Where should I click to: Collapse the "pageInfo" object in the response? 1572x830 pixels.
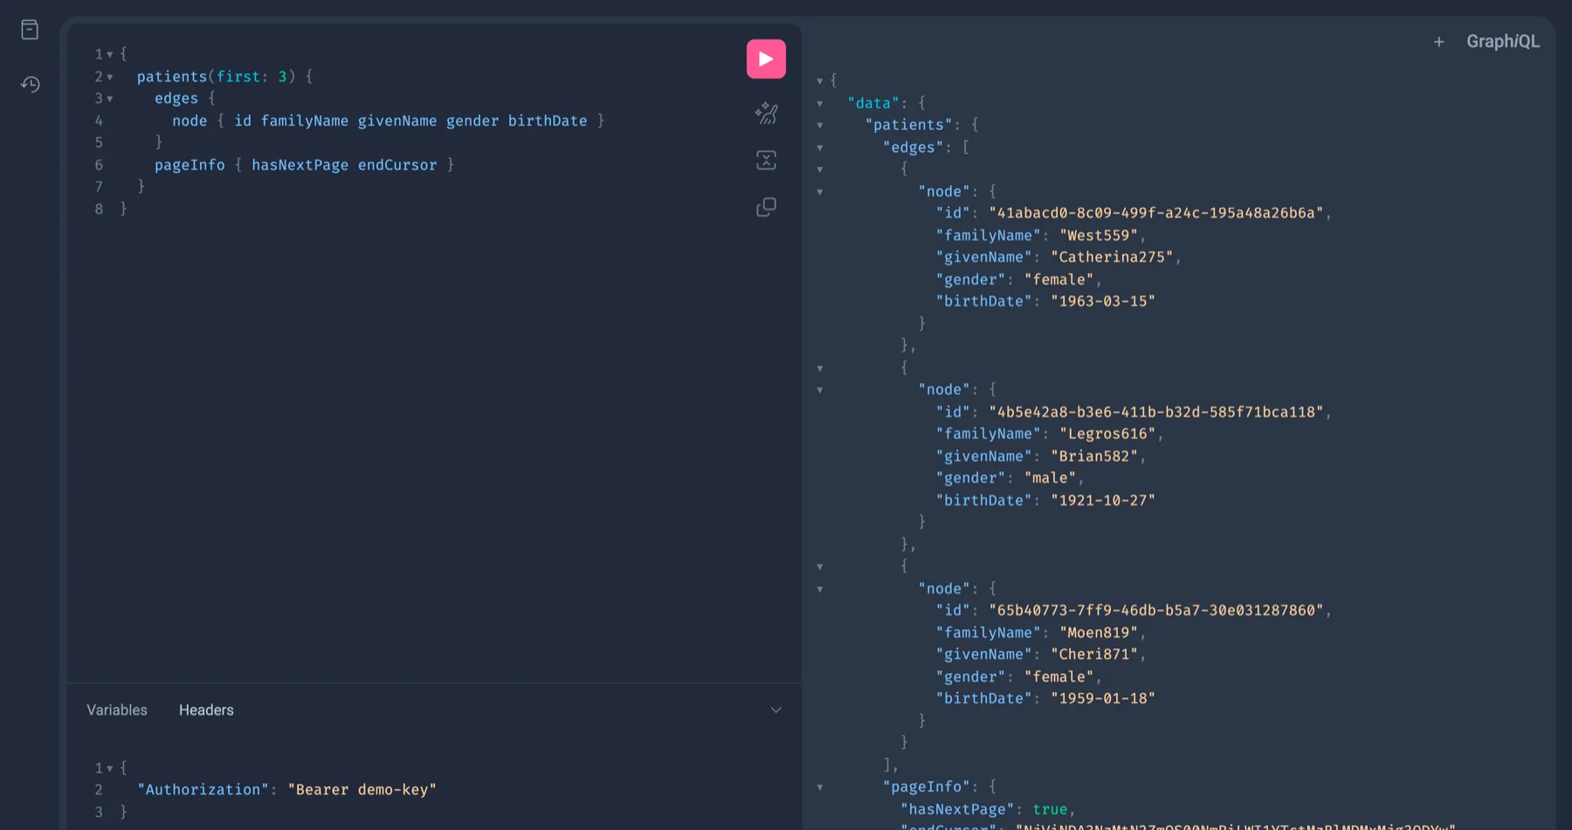(x=820, y=787)
